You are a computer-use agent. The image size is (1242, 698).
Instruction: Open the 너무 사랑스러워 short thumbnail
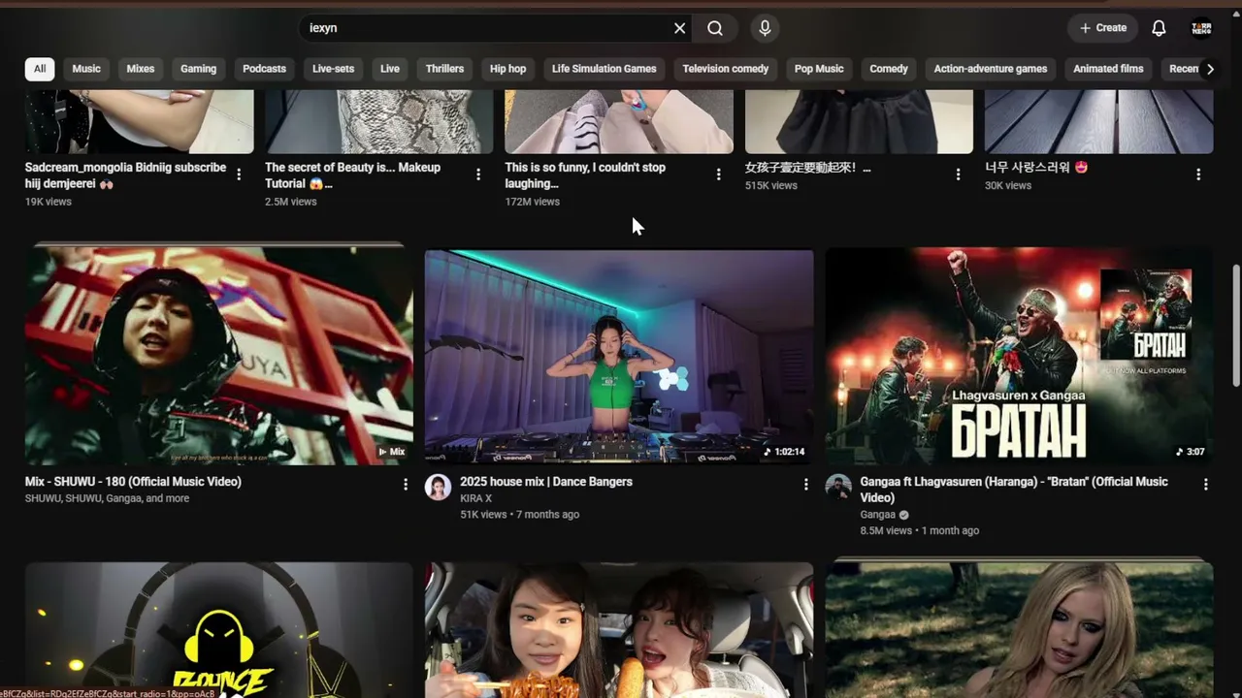[1099, 121]
